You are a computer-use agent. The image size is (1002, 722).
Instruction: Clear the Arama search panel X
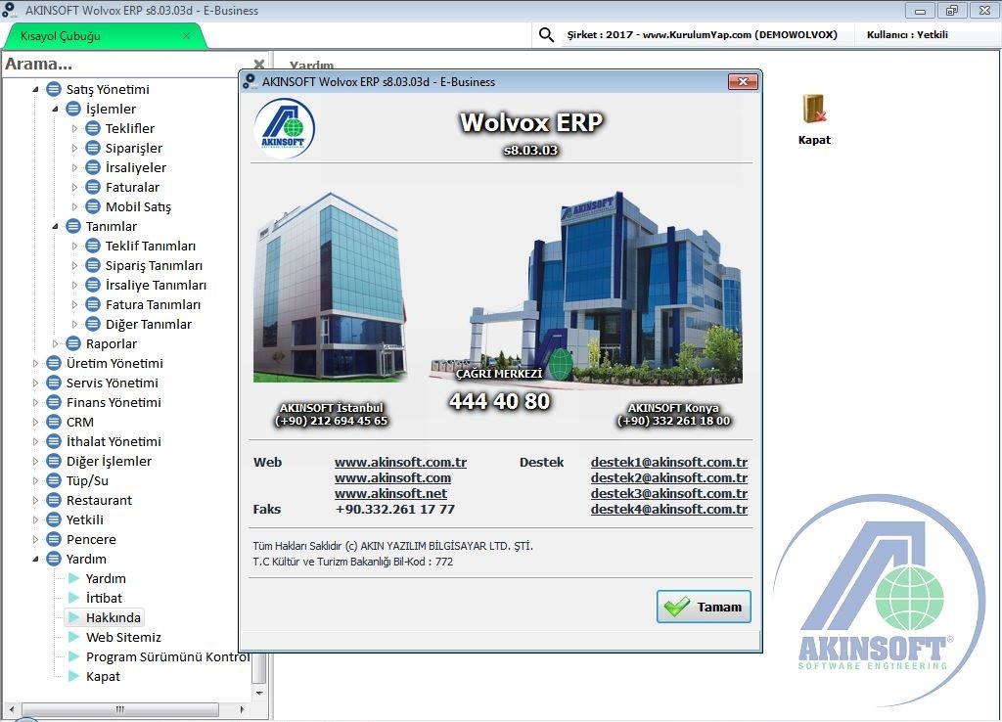pyautogui.click(x=258, y=64)
